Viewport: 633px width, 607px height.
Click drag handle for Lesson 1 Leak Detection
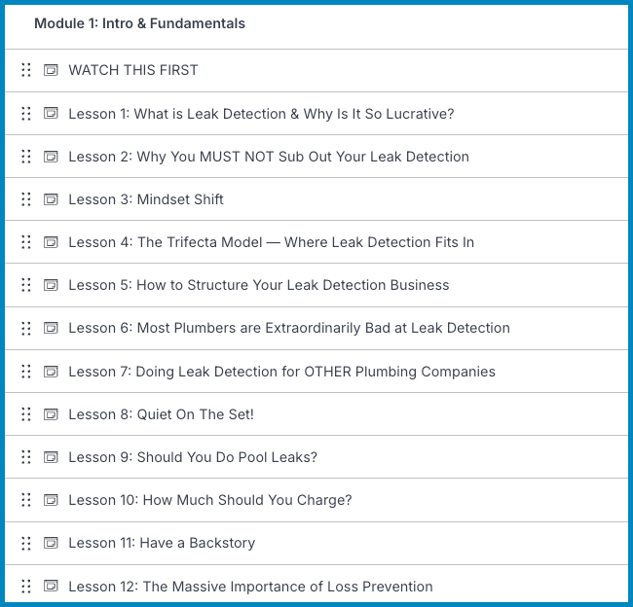click(x=26, y=114)
